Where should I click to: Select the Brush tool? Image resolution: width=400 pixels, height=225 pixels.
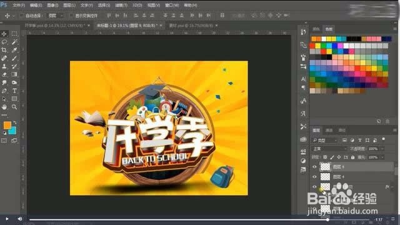[14, 58]
